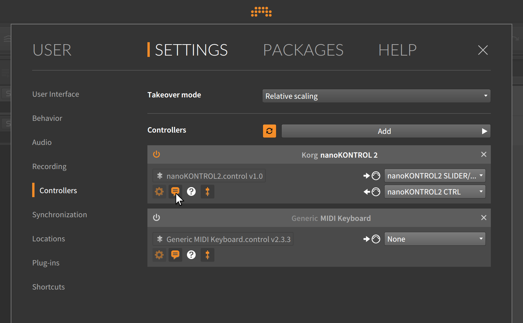523x323 pixels.
Task: Open the mapping browser icon for nanoKONTROL 2
Action: (207, 191)
